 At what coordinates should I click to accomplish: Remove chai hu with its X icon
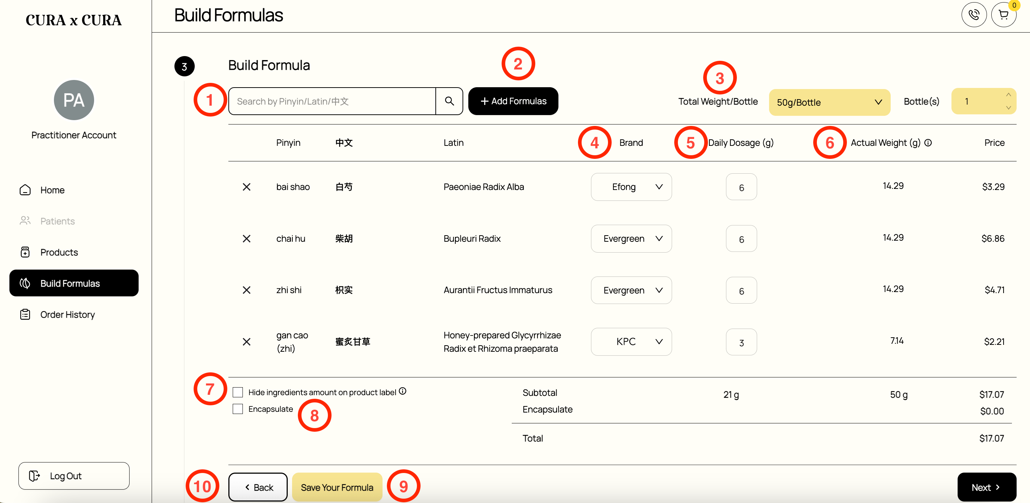point(247,239)
